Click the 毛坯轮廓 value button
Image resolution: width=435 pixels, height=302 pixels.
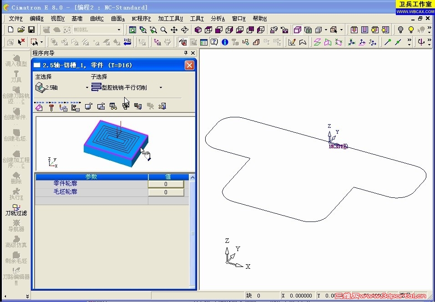point(166,192)
